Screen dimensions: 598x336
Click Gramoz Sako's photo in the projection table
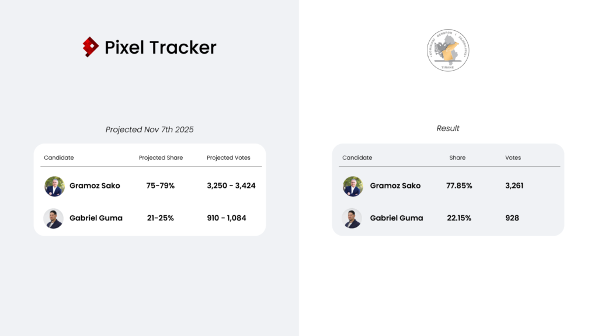point(54,186)
